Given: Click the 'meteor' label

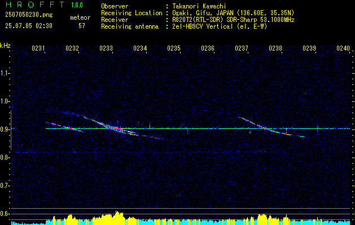Looking at the screenshot, I should point(80,17).
